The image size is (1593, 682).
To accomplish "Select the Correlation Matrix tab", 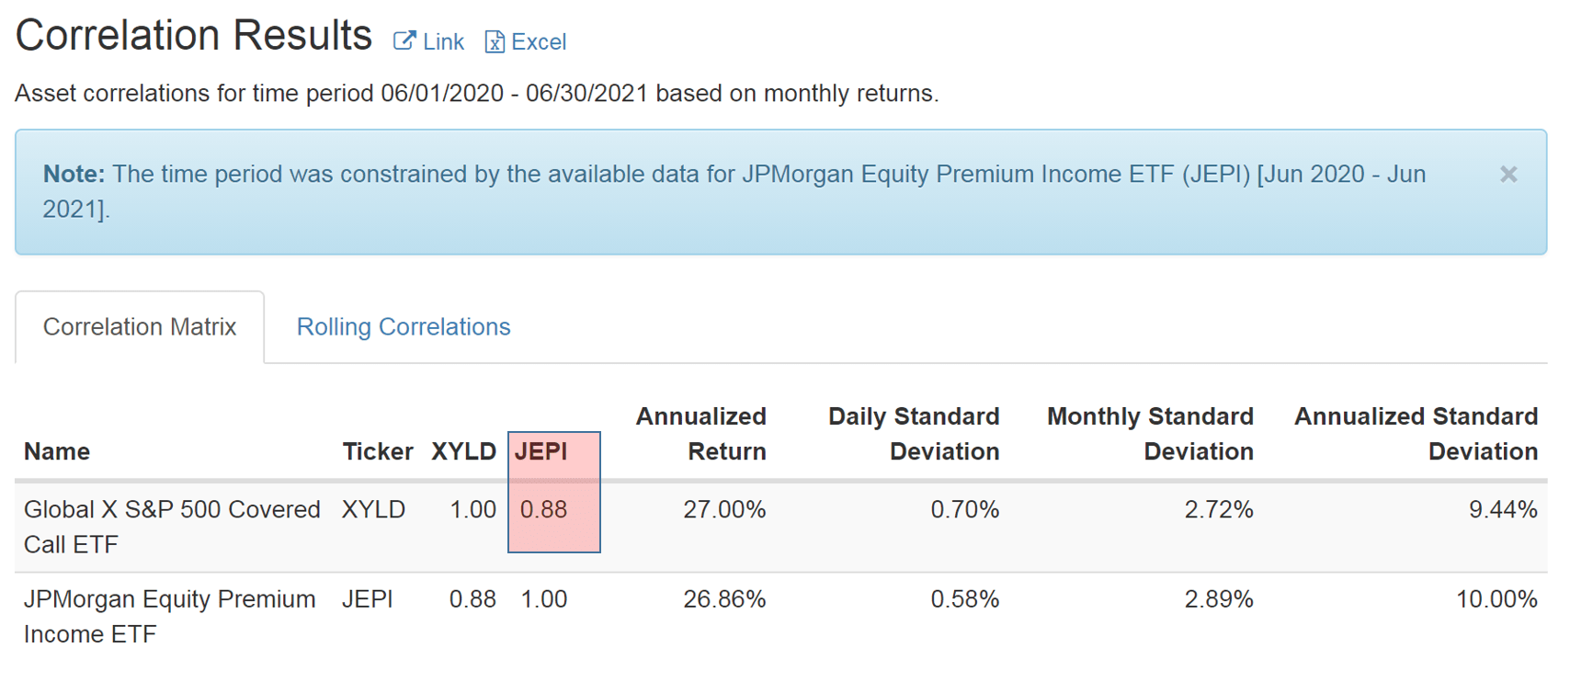I will (139, 326).
